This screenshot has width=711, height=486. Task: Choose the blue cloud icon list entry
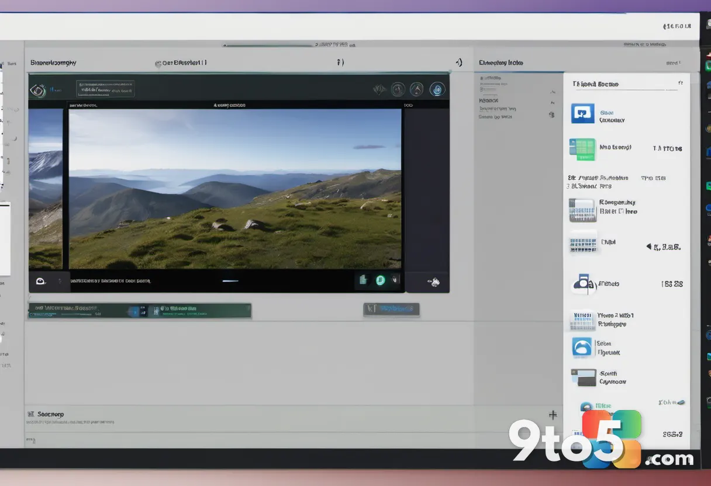coord(582,348)
